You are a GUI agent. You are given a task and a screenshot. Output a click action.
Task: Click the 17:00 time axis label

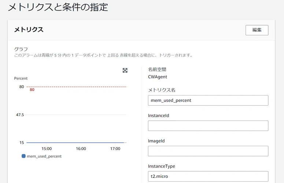coord(115,149)
